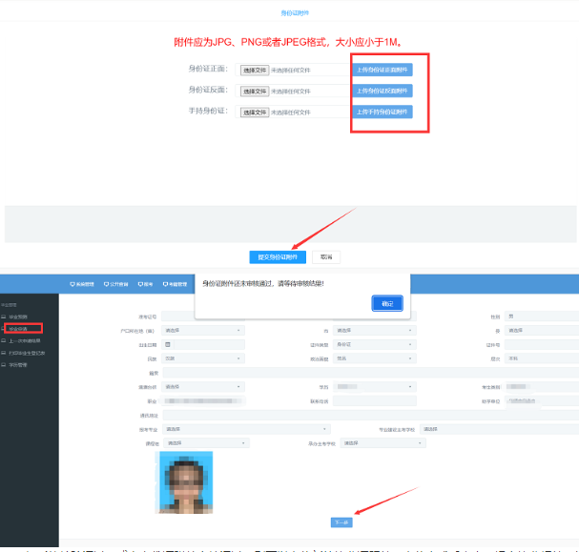The width and height of the screenshot is (579, 552).
Task: Click the 考生类别 field
Action: click(x=542, y=386)
